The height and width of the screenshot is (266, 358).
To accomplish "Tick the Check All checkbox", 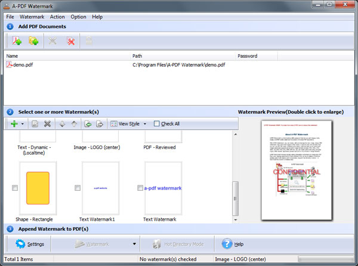I will [156, 123].
